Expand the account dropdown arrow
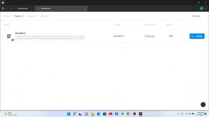209x117 pixels. pyautogui.click(x=205, y=8)
